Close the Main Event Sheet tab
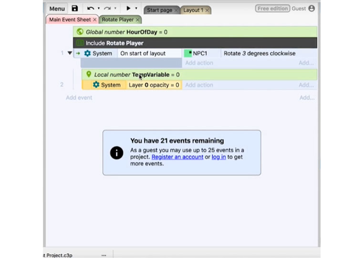Screen dimensions: 364x258 click(x=95, y=20)
